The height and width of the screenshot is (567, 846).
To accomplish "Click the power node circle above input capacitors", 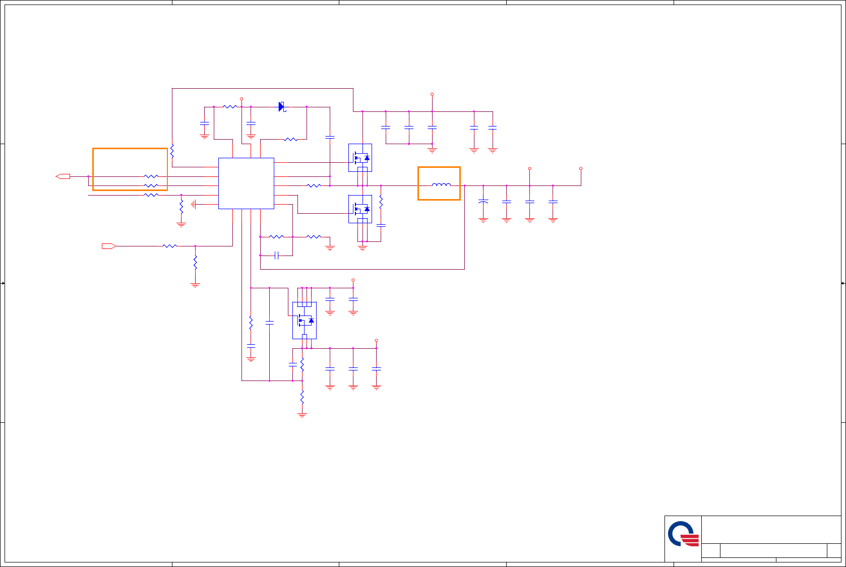I will [432, 94].
